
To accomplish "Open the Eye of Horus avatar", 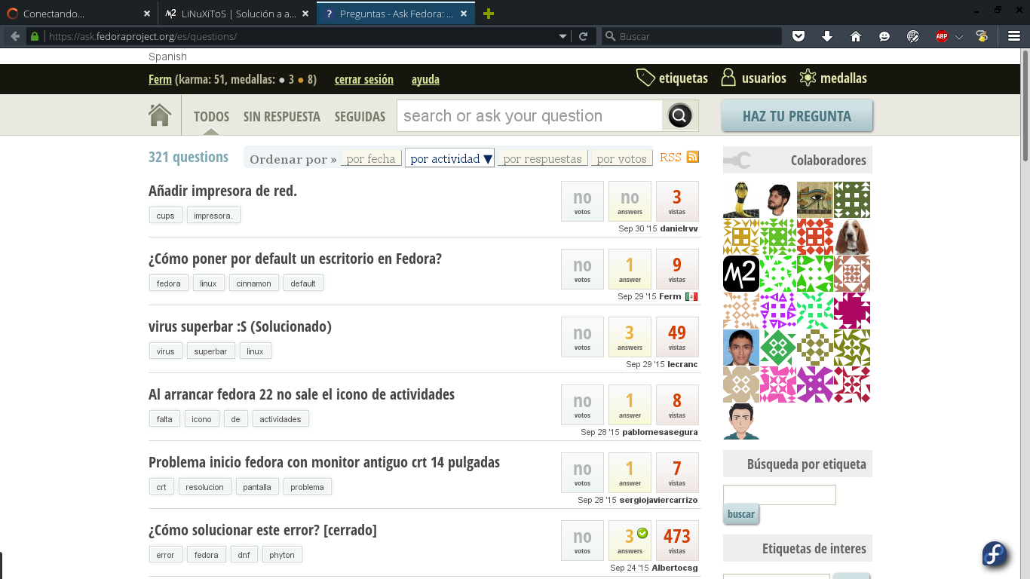I will pos(815,200).
